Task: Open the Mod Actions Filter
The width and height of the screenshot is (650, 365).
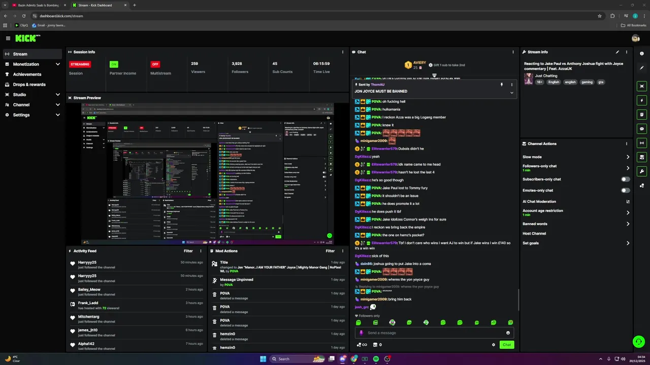Action: click(x=330, y=251)
